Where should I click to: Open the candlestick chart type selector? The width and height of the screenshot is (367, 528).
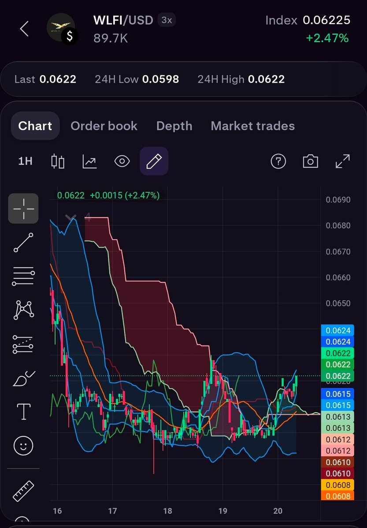(58, 161)
